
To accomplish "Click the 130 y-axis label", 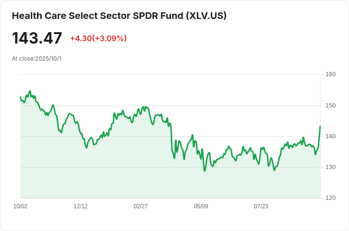I will [331, 167].
